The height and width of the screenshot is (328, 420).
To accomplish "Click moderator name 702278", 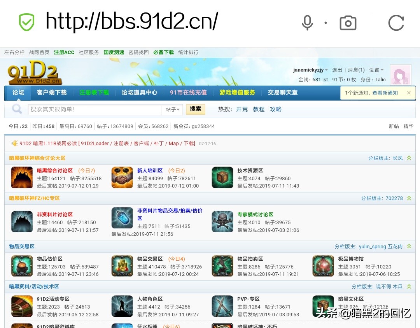I will (394, 198).
